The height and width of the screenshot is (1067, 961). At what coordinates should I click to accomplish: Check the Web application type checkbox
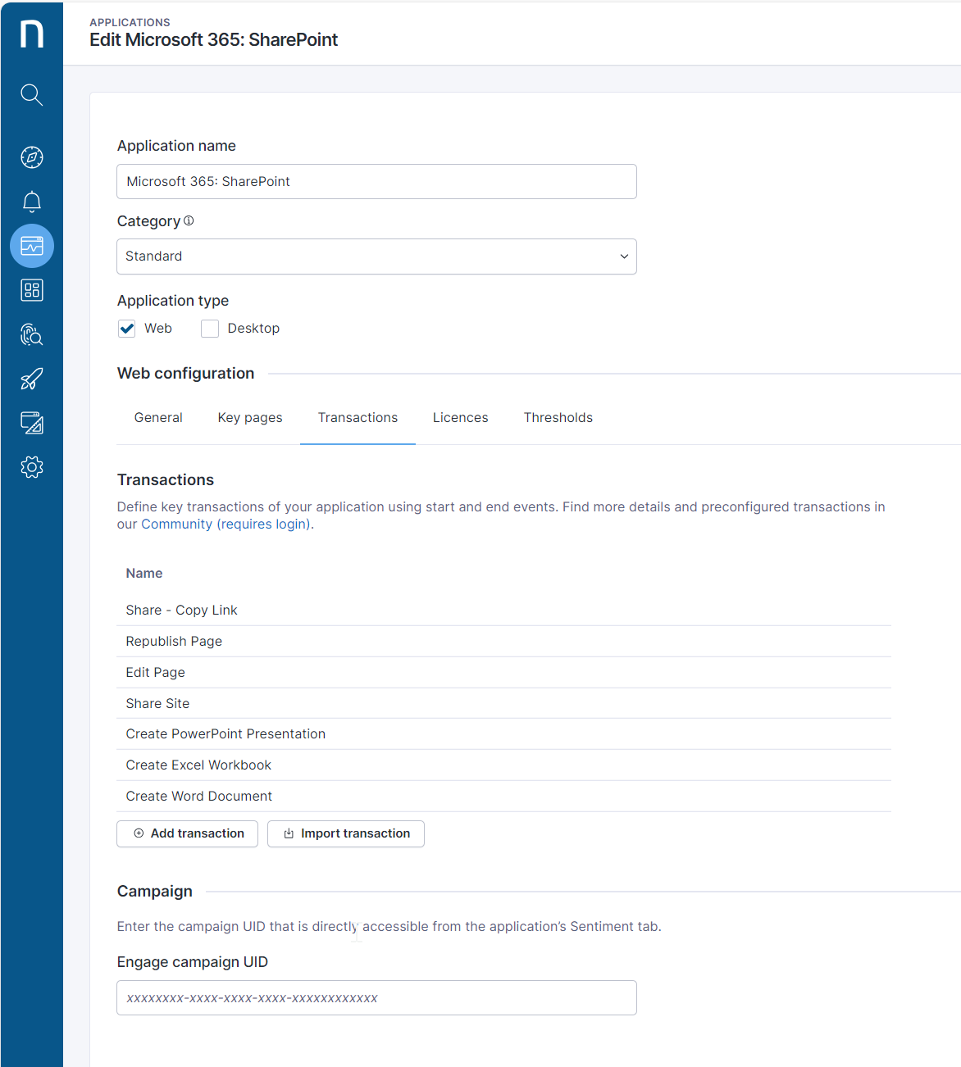[127, 329]
